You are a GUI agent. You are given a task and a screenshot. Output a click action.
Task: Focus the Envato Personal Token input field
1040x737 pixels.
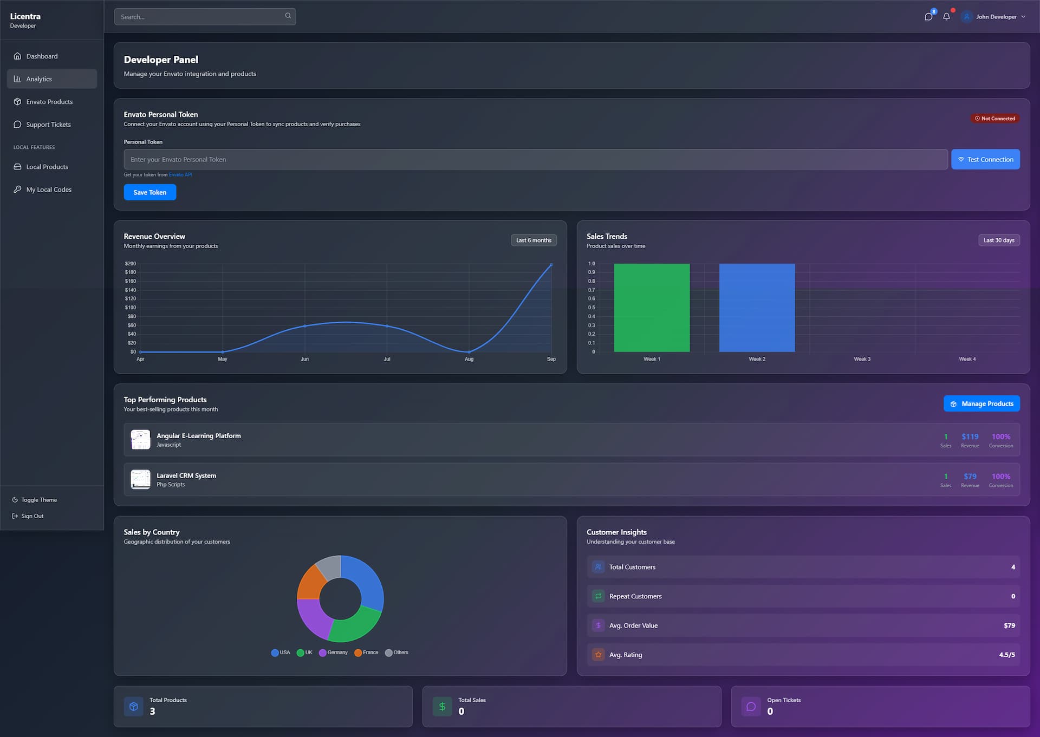535,160
